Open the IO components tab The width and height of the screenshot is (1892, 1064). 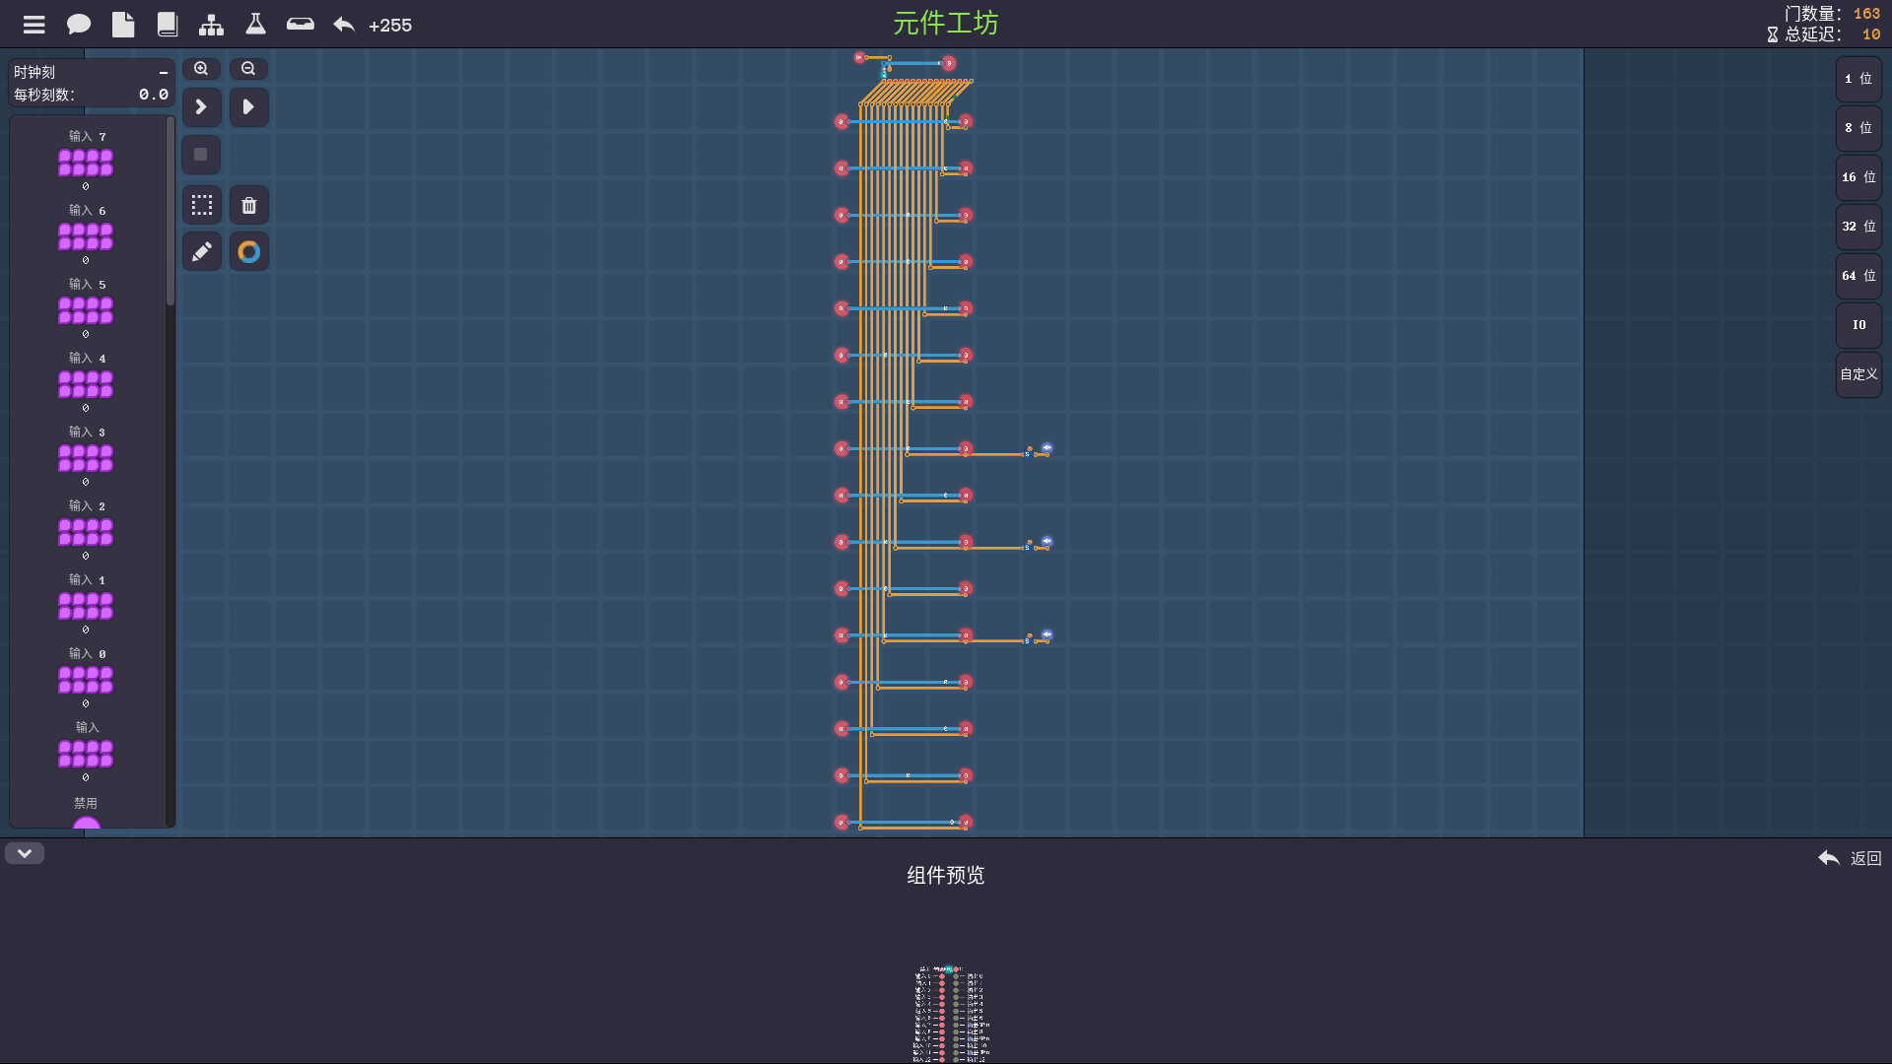(x=1858, y=325)
